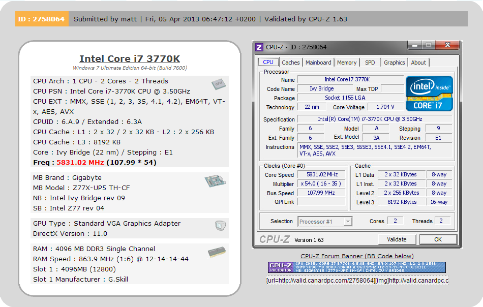Open CPU-Z Forum Banner BB Code link
Image resolution: width=483 pixels, height=307 pixels.
(x=357, y=256)
